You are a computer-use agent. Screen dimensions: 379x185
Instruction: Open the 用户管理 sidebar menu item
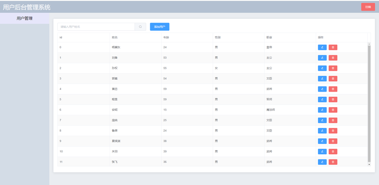point(25,18)
